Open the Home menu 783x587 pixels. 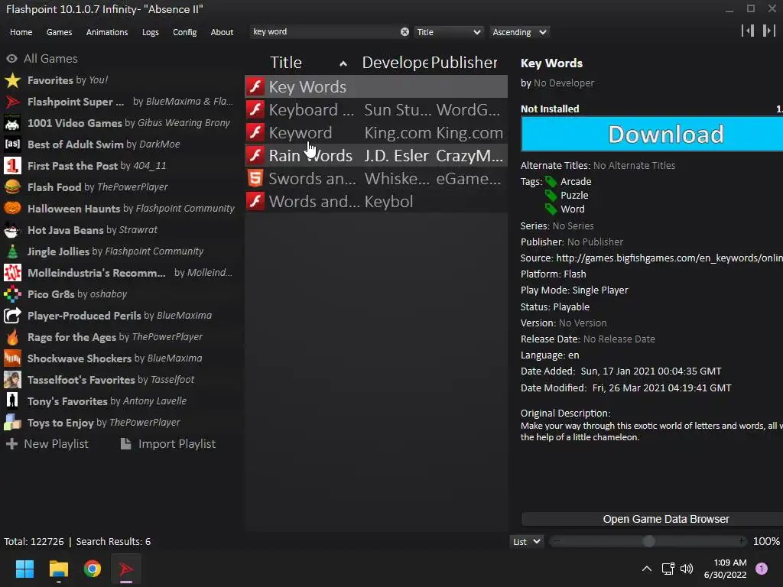[21, 32]
